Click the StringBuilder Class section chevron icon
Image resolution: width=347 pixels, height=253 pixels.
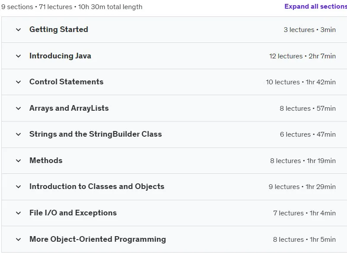(19, 134)
